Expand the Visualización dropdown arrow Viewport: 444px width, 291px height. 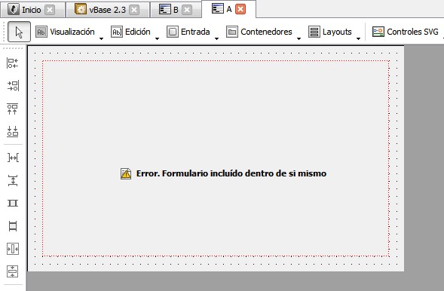[x=101, y=38]
